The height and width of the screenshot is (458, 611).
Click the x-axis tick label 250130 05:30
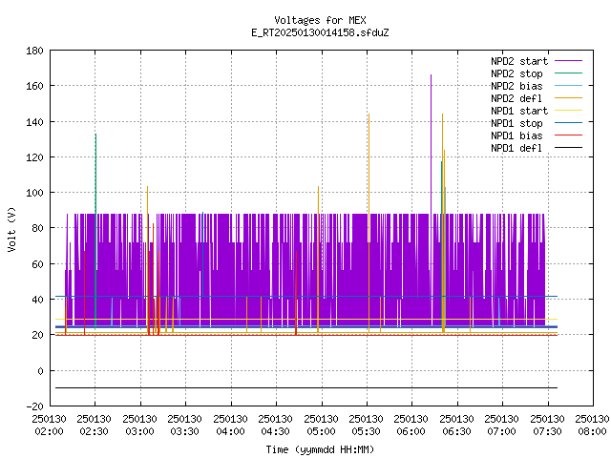(x=366, y=426)
